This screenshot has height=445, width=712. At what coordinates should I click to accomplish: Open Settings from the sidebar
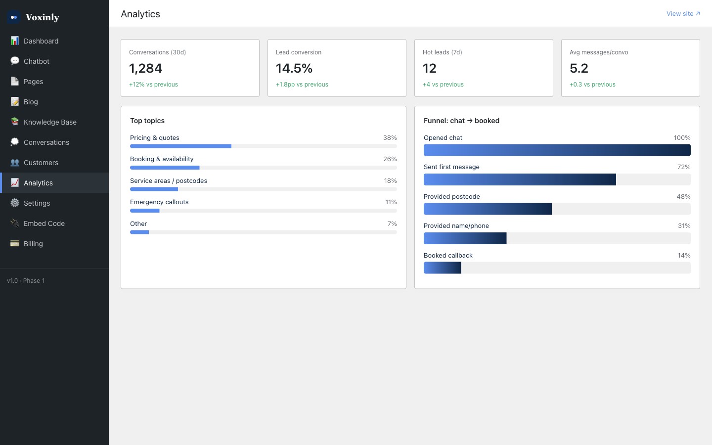click(54, 203)
